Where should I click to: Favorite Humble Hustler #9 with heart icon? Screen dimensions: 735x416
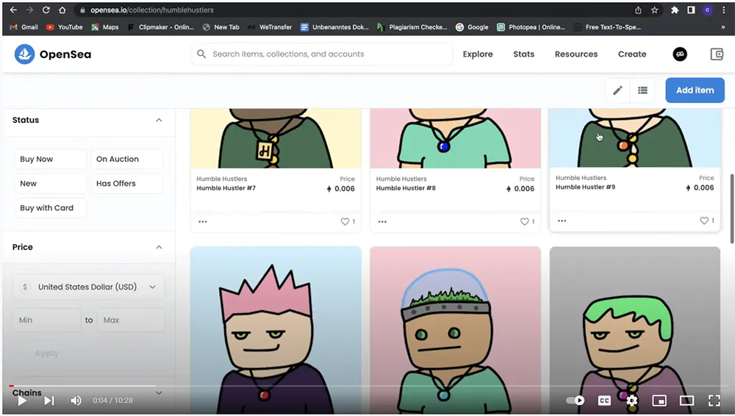coord(704,220)
